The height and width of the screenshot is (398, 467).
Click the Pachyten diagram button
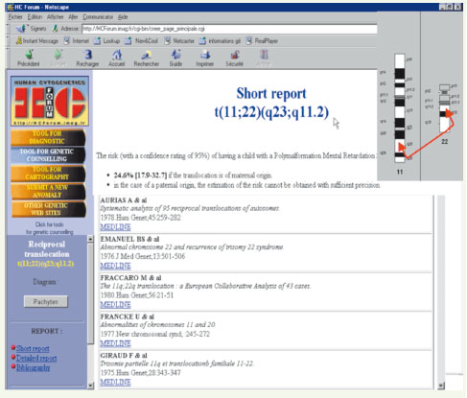tap(46, 302)
